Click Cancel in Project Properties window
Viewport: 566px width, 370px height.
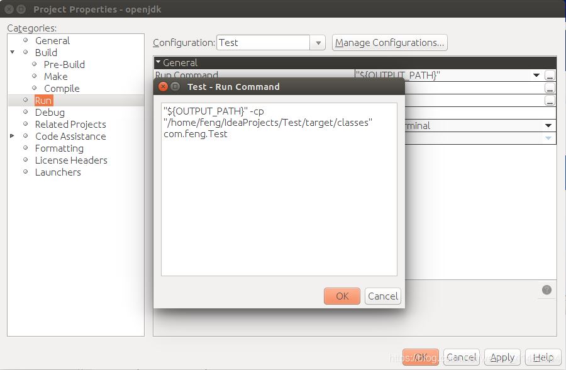(462, 357)
